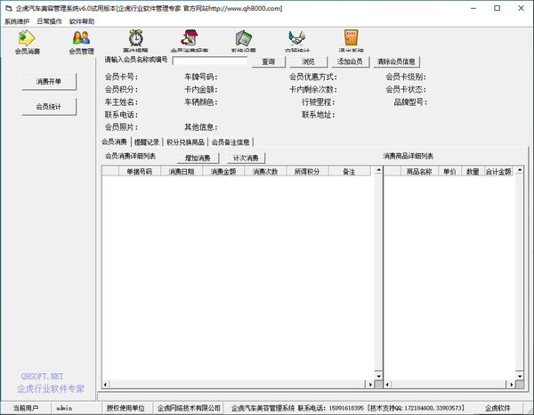This screenshot has width=534, height=415.
Task: Click consumption list scroll up arrow
Action: pos(378,170)
